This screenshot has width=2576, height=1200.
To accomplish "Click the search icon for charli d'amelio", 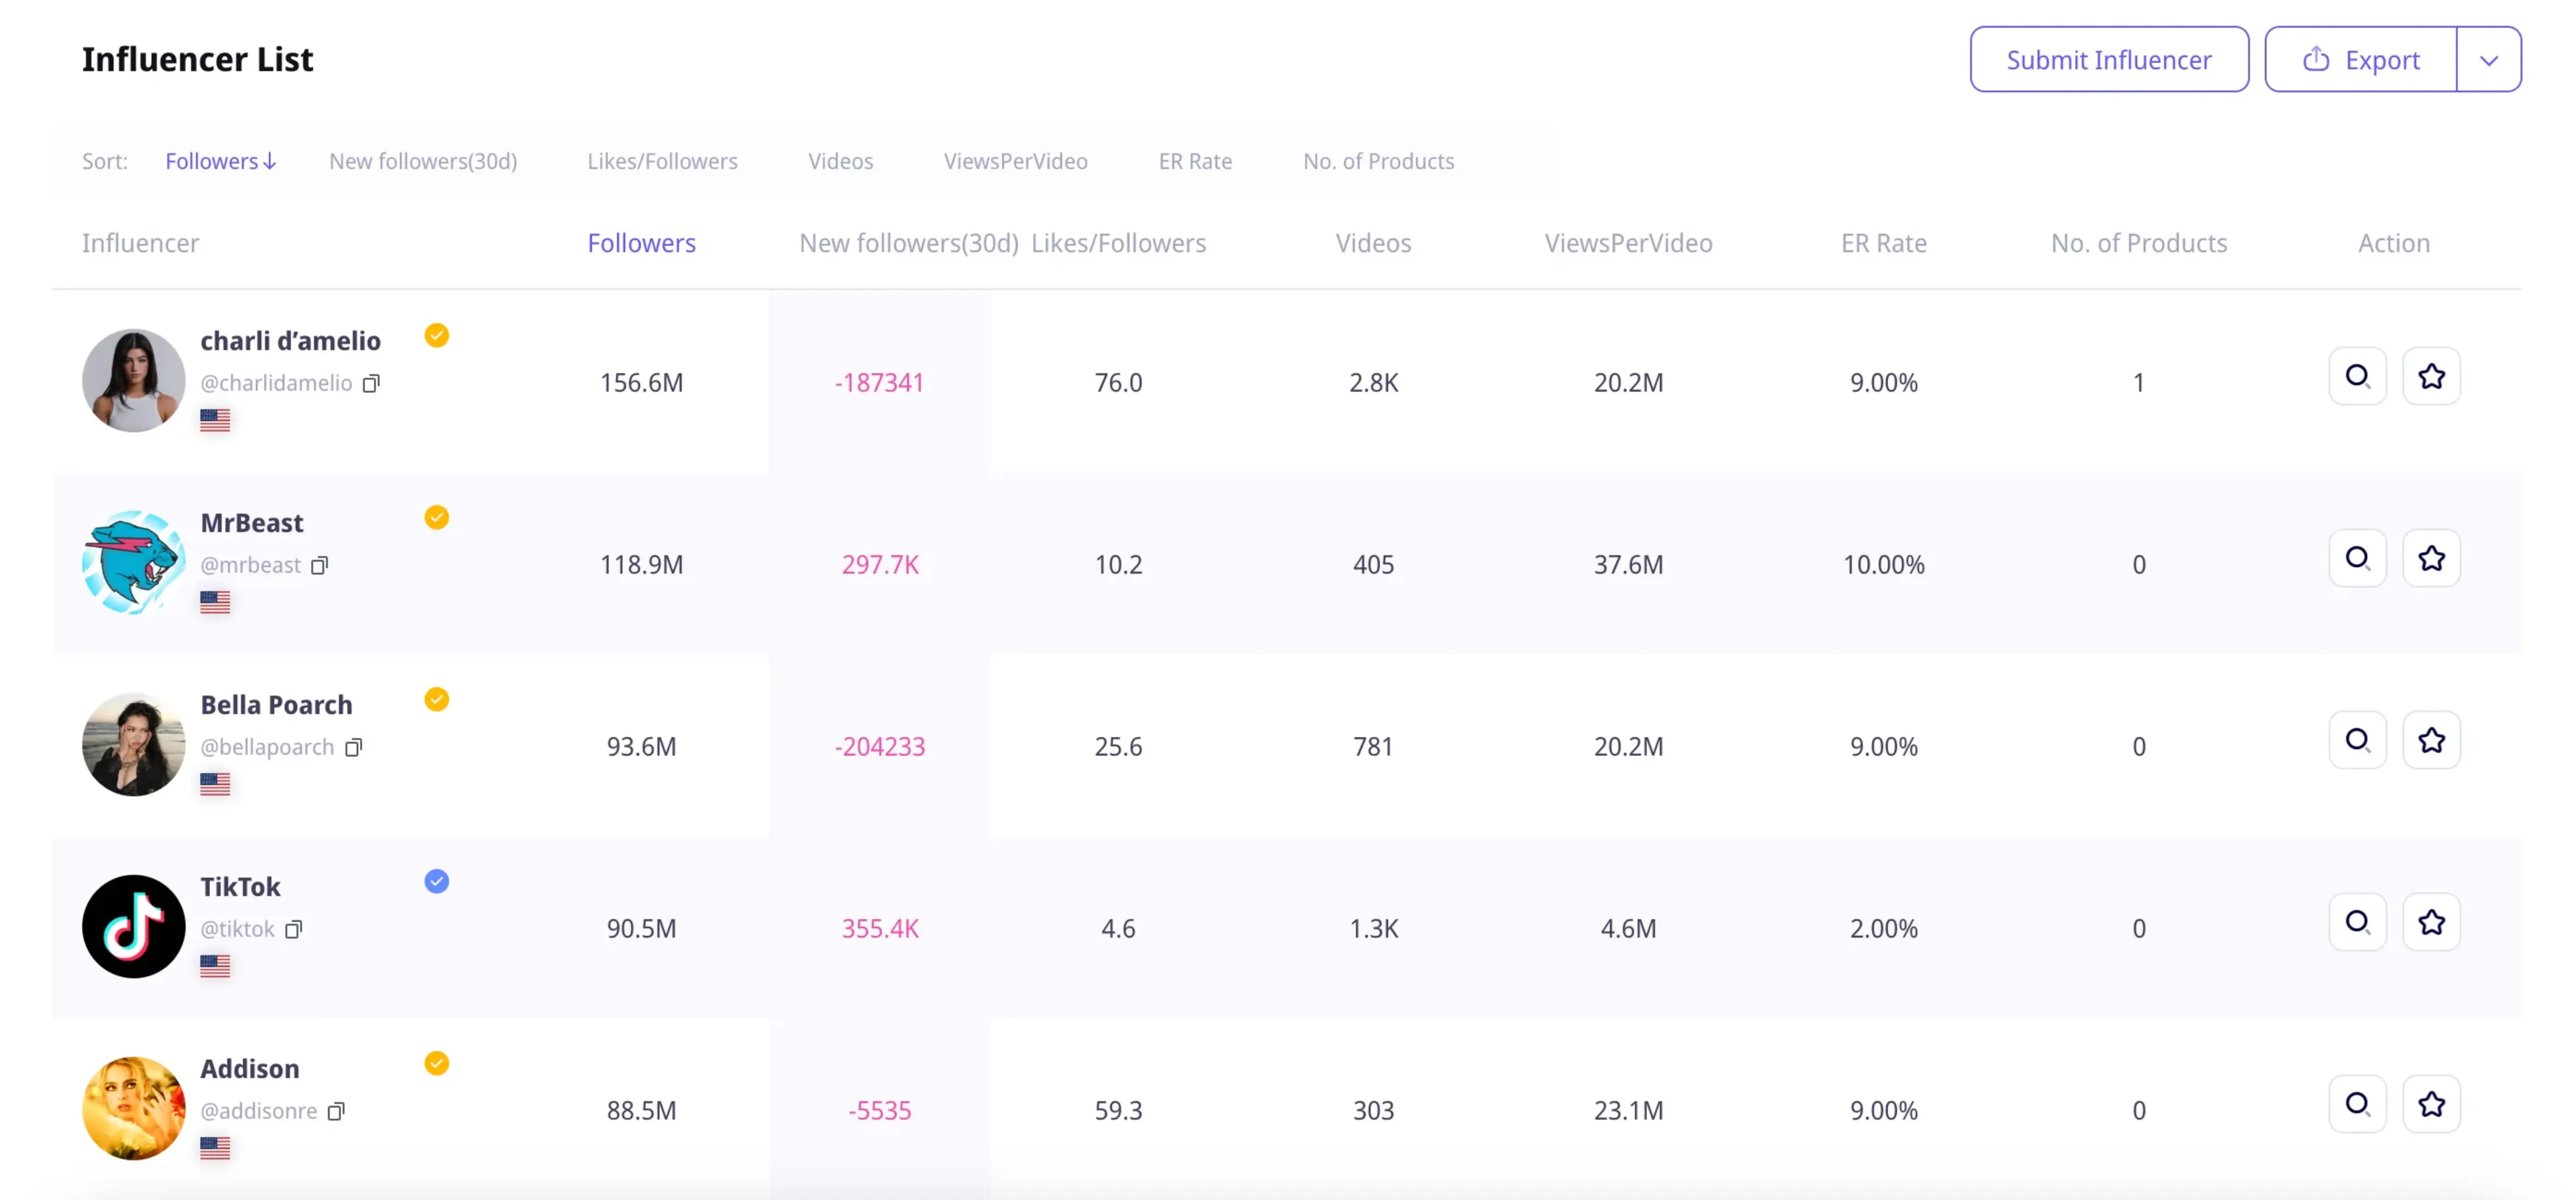I will coord(2357,376).
